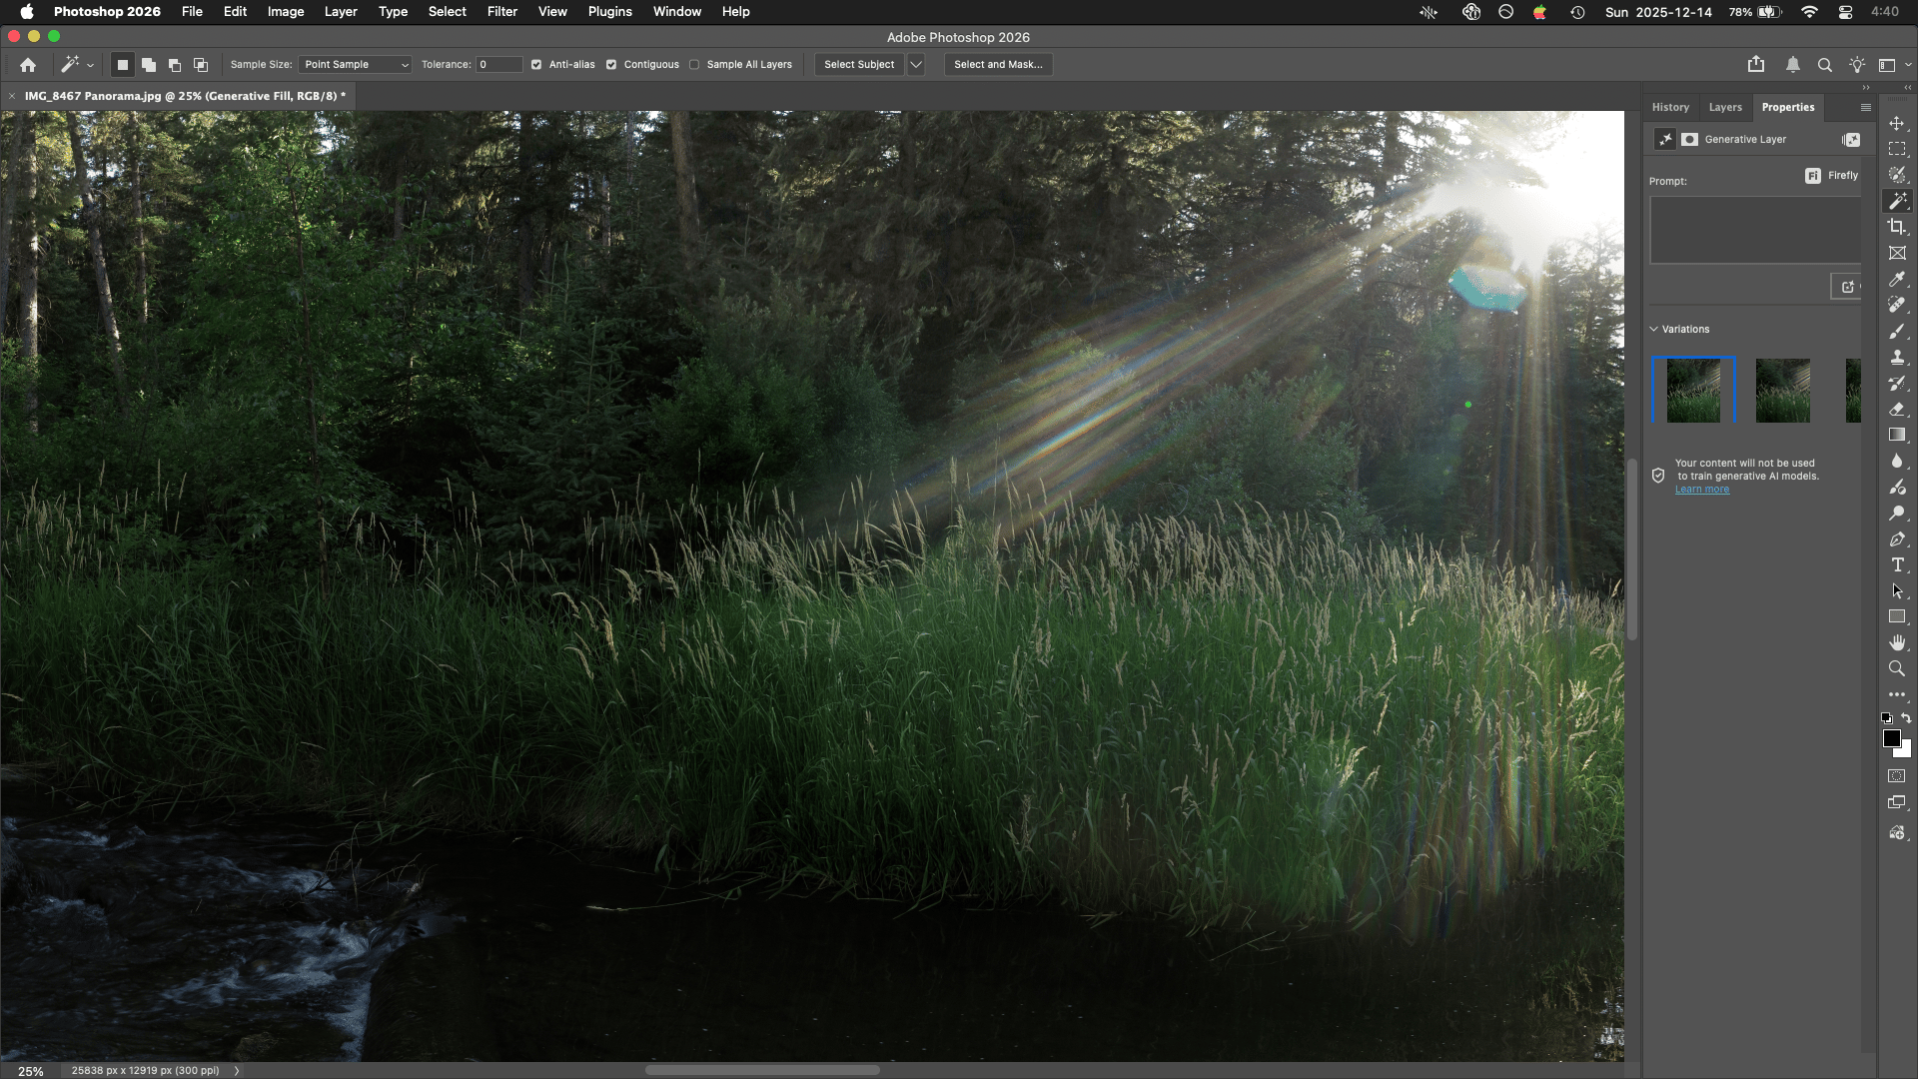This screenshot has height=1079, width=1918.
Task: Collapse the Variations section
Action: coord(1653,329)
